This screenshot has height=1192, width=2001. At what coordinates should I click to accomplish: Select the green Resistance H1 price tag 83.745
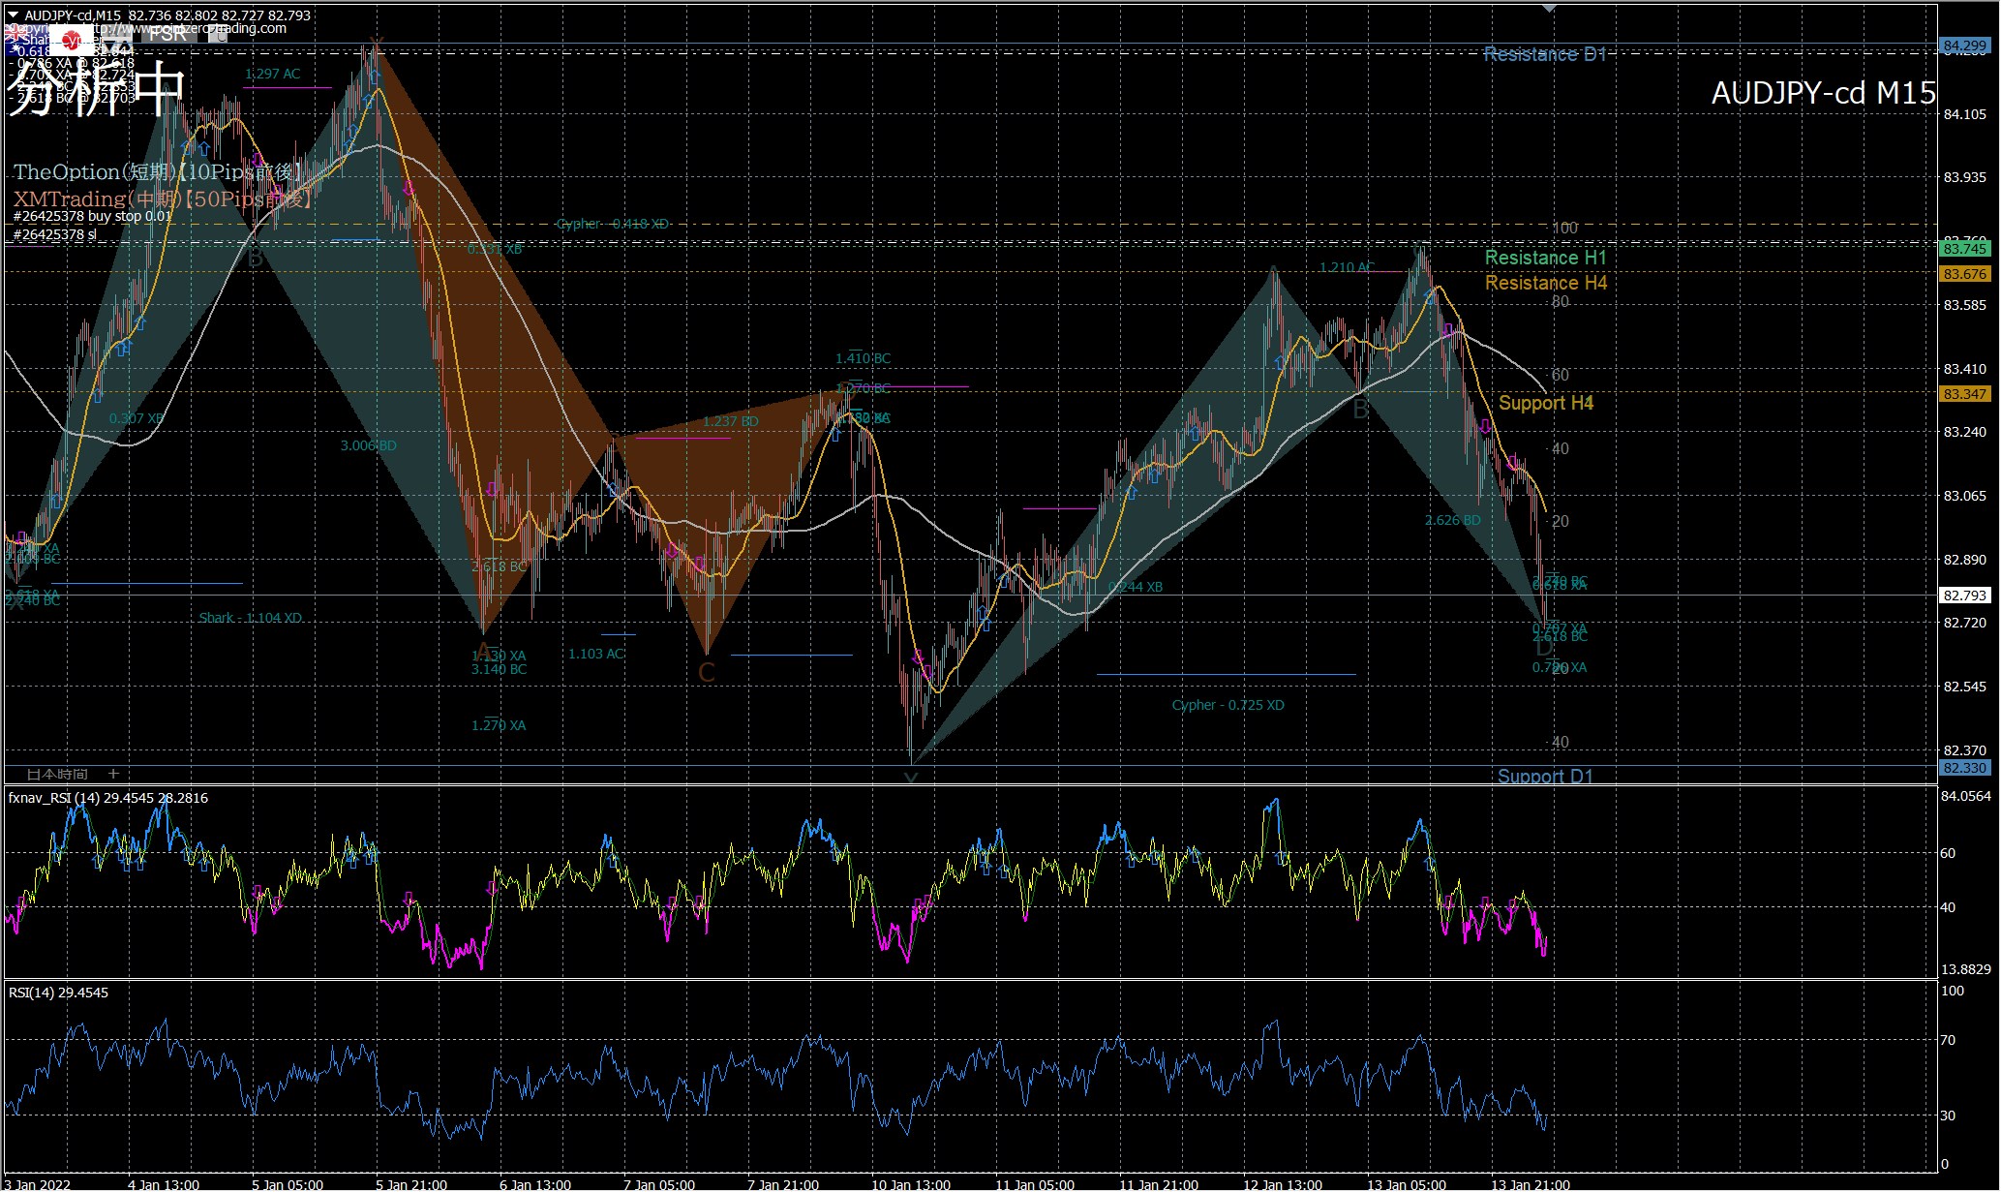[1964, 249]
